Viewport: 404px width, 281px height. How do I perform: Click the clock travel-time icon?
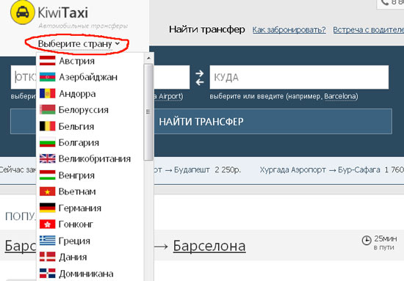click(x=367, y=241)
